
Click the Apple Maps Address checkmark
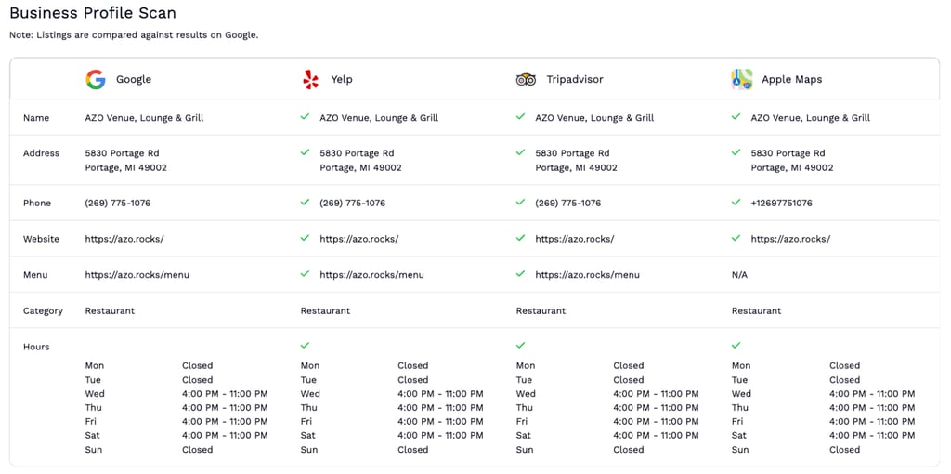pos(736,152)
